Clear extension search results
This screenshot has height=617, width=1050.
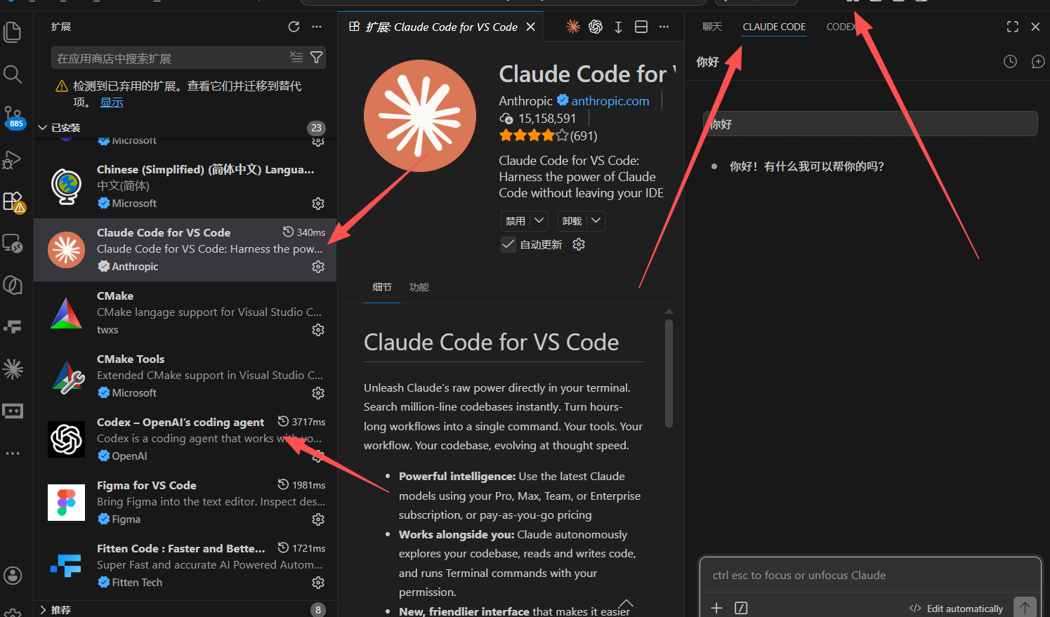pos(296,57)
